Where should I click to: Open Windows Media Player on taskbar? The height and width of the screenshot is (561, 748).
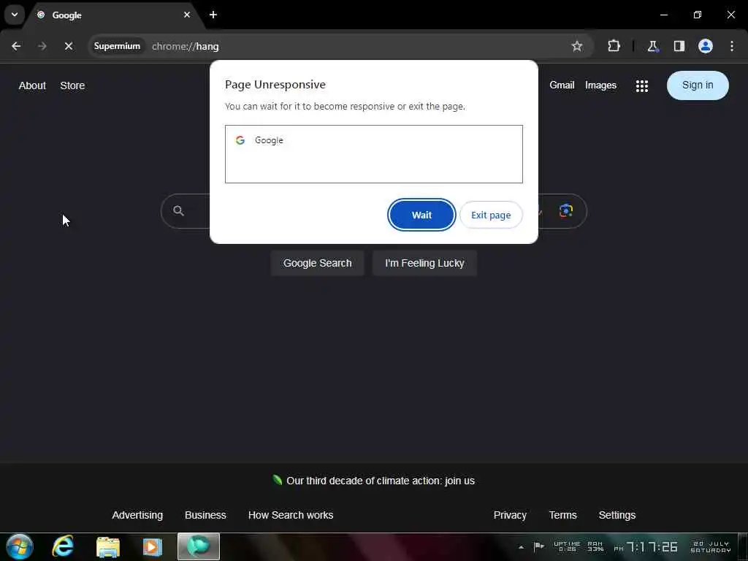click(153, 546)
